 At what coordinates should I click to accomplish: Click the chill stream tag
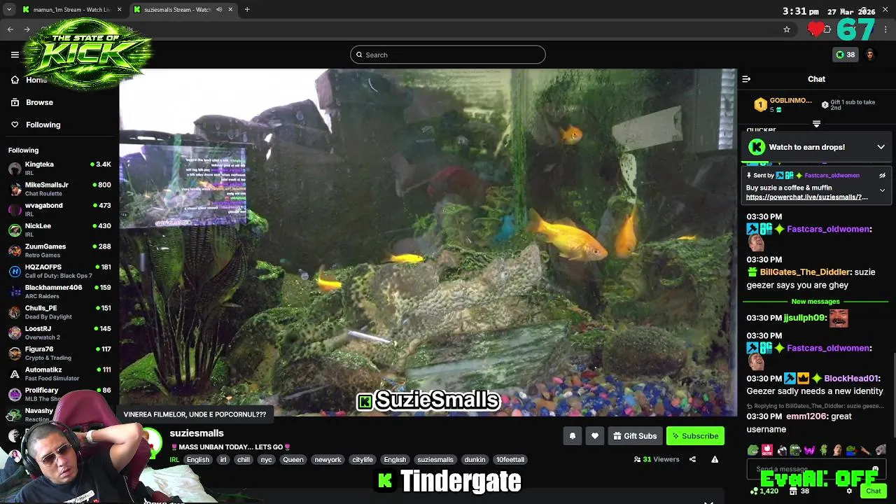[x=244, y=460]
